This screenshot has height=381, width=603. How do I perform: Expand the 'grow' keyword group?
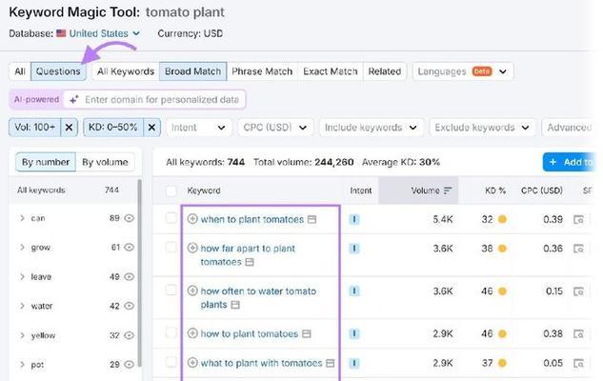[22, 248]
